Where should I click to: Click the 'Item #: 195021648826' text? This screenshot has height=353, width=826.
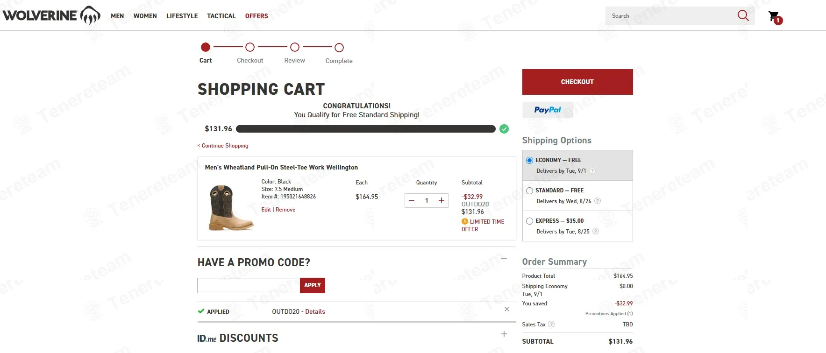click(x=288, y=197)
